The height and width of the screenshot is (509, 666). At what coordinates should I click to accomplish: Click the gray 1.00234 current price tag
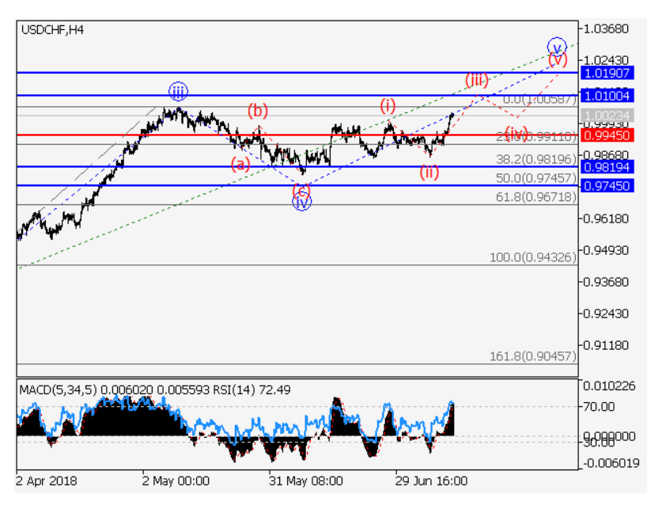pos(607,116)
